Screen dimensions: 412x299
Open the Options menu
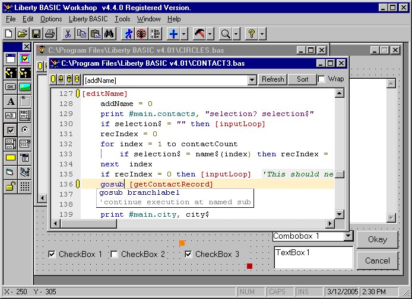click(51, 19)
